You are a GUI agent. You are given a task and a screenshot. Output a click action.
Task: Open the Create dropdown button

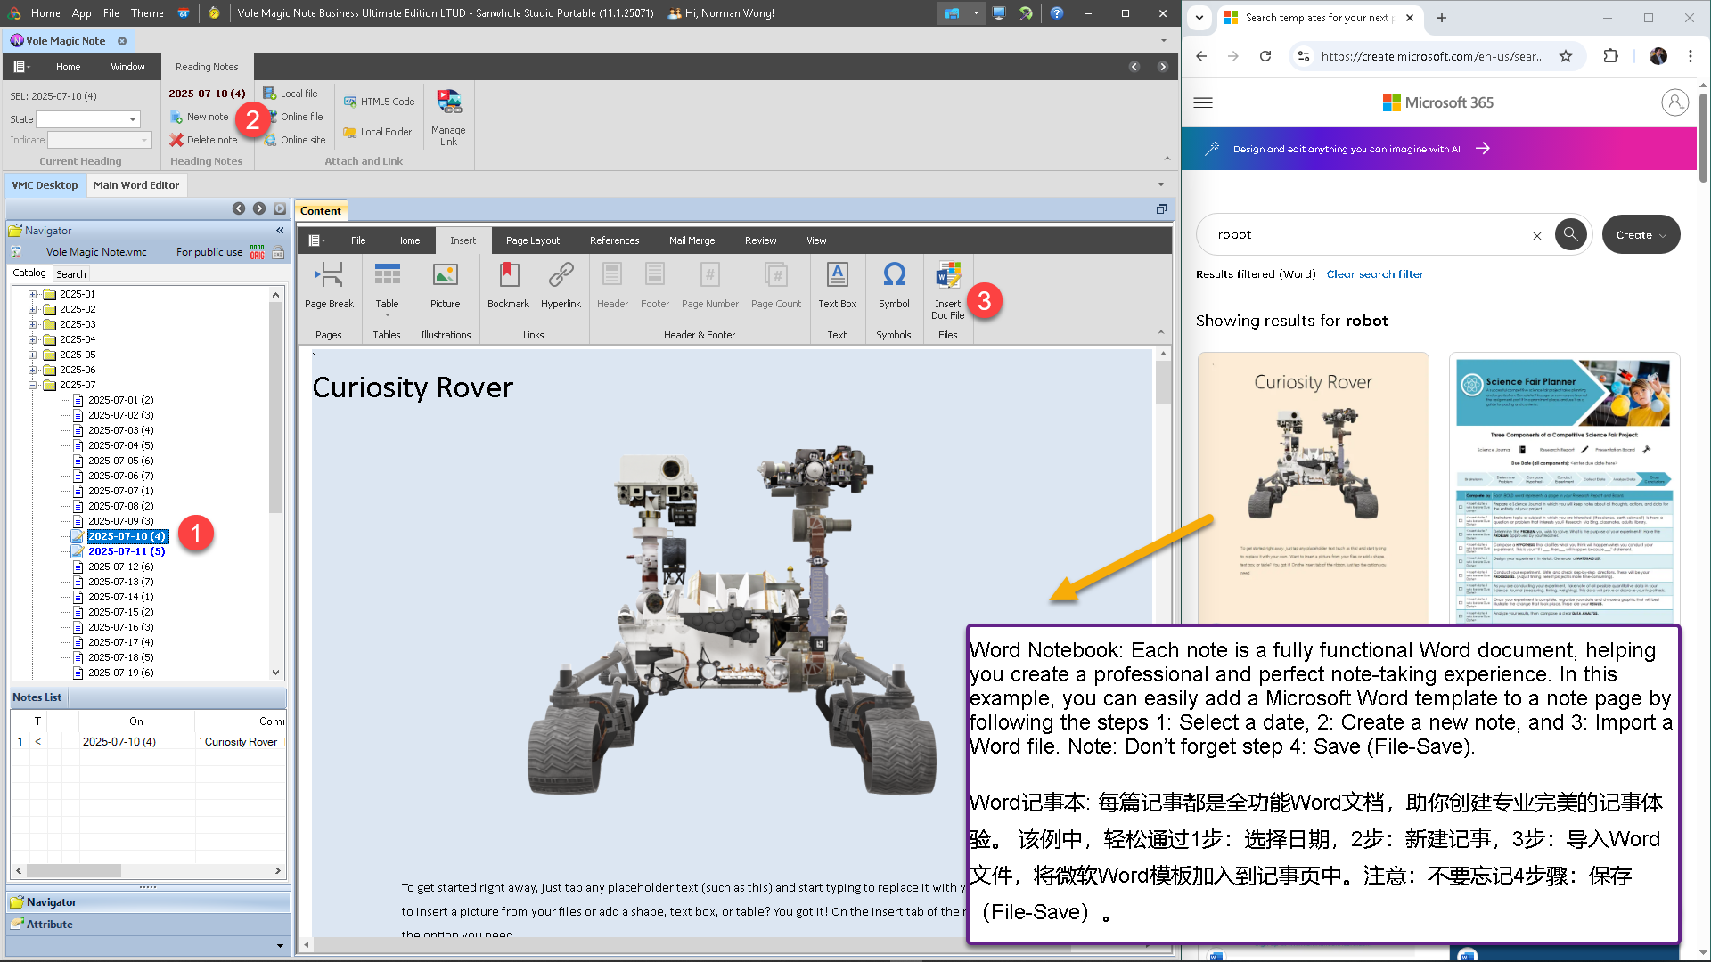tap(1641, 235)
